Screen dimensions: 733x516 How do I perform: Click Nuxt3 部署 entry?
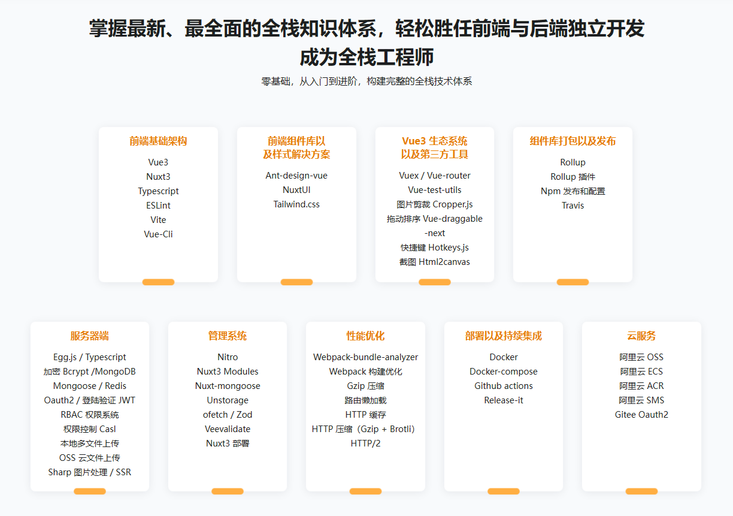(228, 443)
